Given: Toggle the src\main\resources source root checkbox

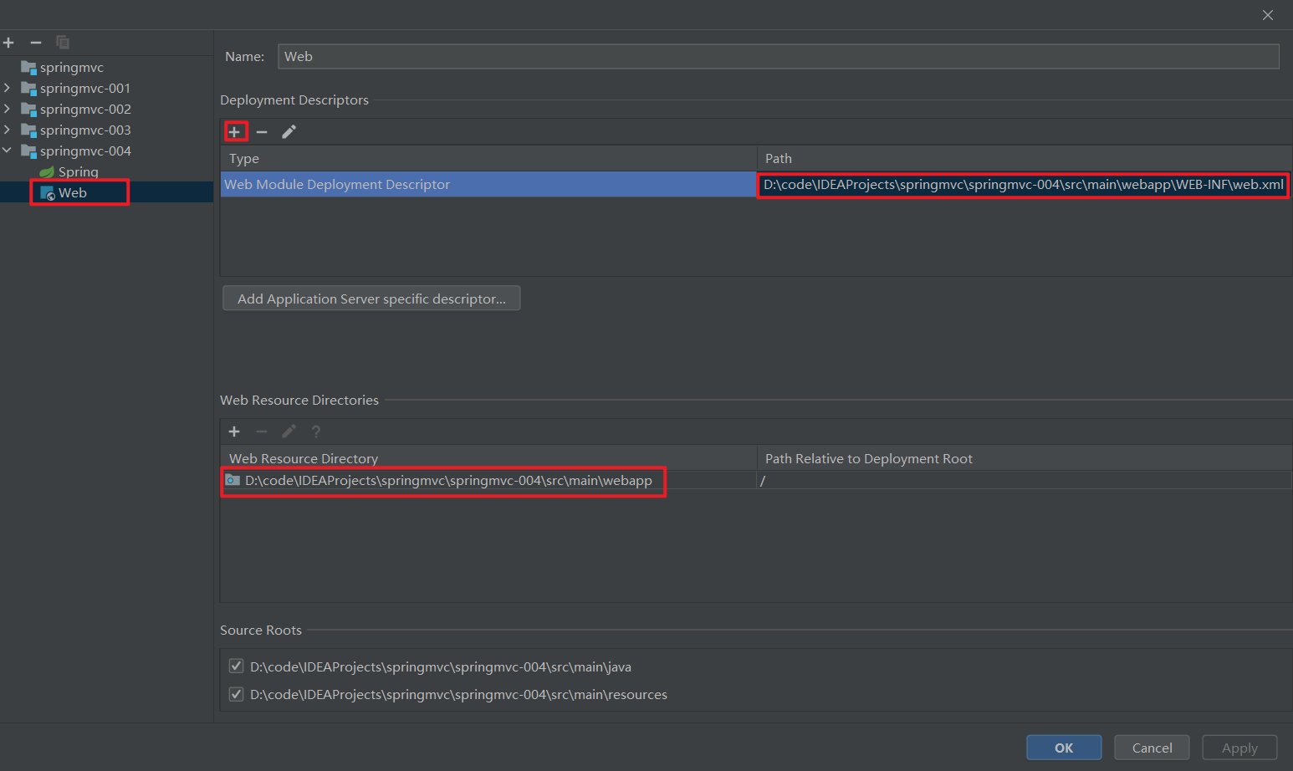Looking at the screenshot, I should [237, 694].
